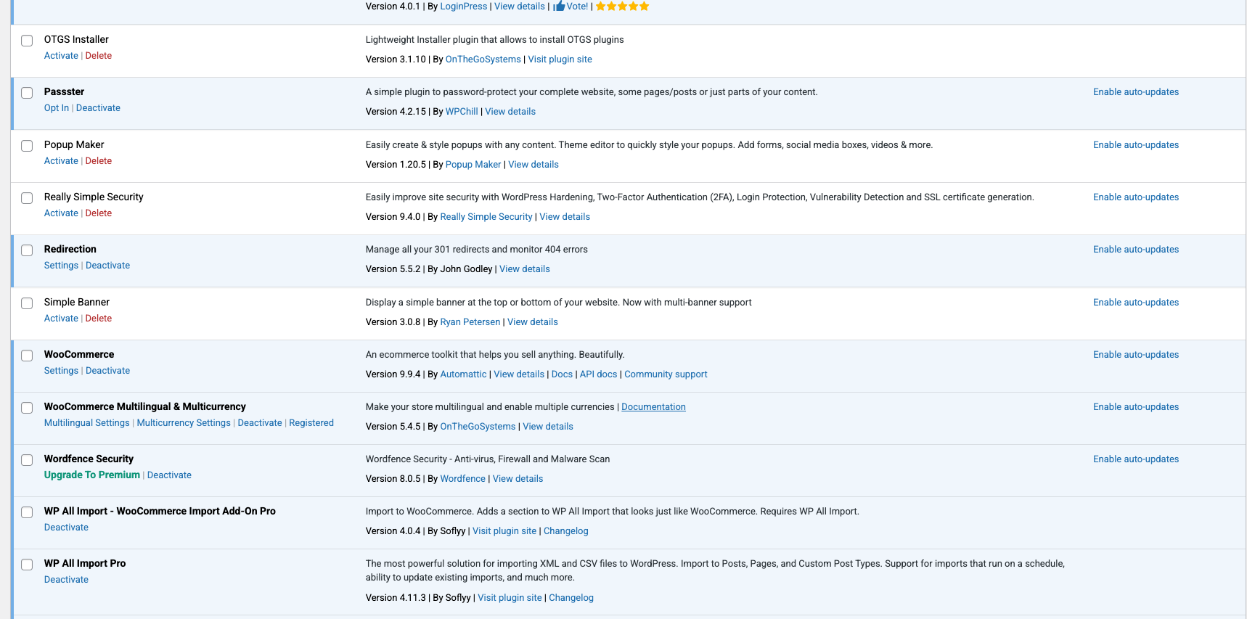Select the WP All Import Pro checkbox
Image resolution: width=1247 pixels, height=619 pixels.
coord(27,565)
